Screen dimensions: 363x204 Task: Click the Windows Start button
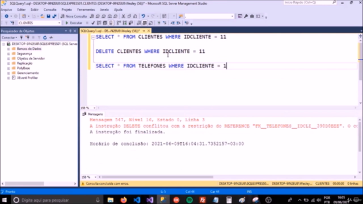point(4,200)
